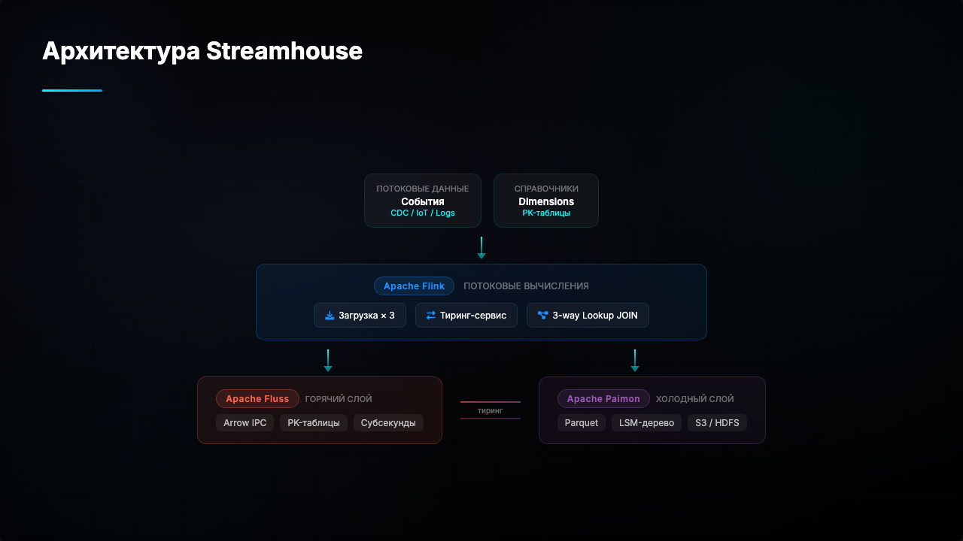Open the Dimensions reference card

click(x=546, y=201)
